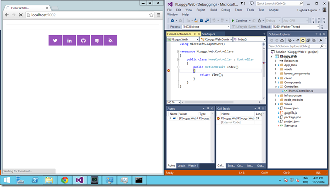Bookmark the page with the star icon
The height and width of the screenshot is (187, 330).
click(x=151, y=15)
